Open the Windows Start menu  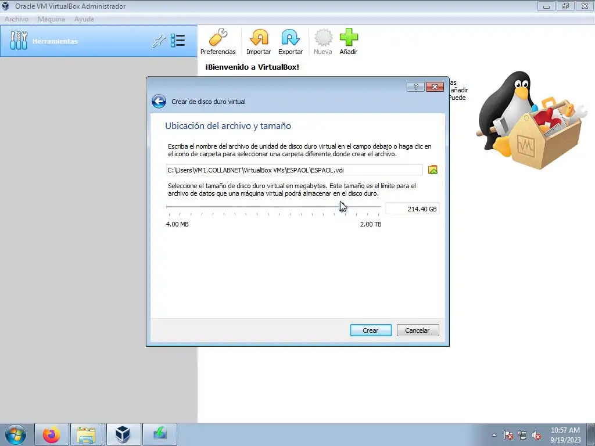pos(16,434)
